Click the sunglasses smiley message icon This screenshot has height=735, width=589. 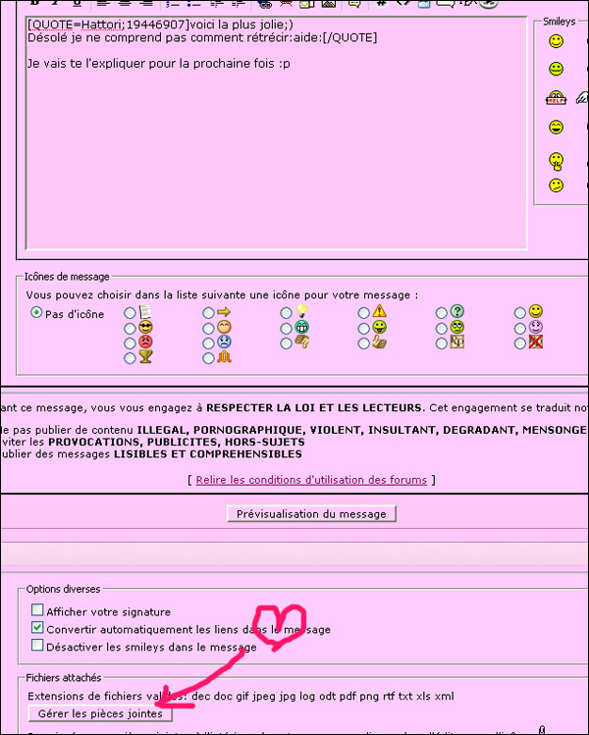coord(146,327)
